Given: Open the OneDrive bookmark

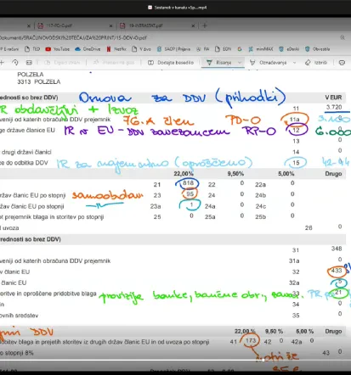Looking at the screenshot, I should tap(88, 49).
